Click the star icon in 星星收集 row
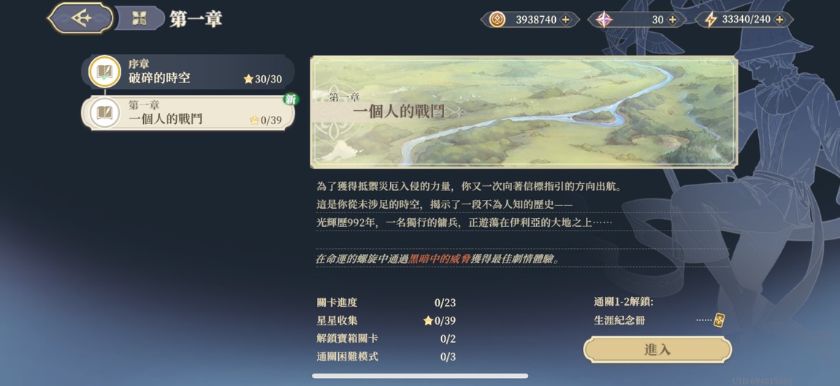Viewport: 840px width, 386px height. (428, 320)
